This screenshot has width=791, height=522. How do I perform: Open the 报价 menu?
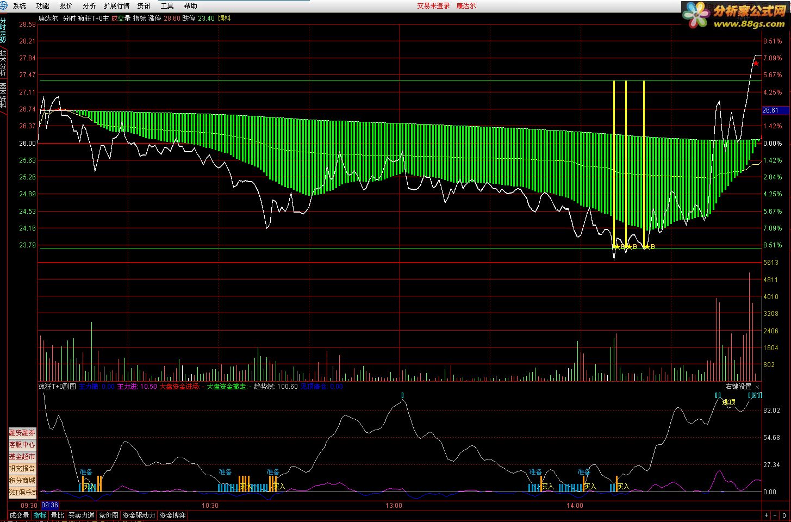pyautogui.click(x=66, y=6)
